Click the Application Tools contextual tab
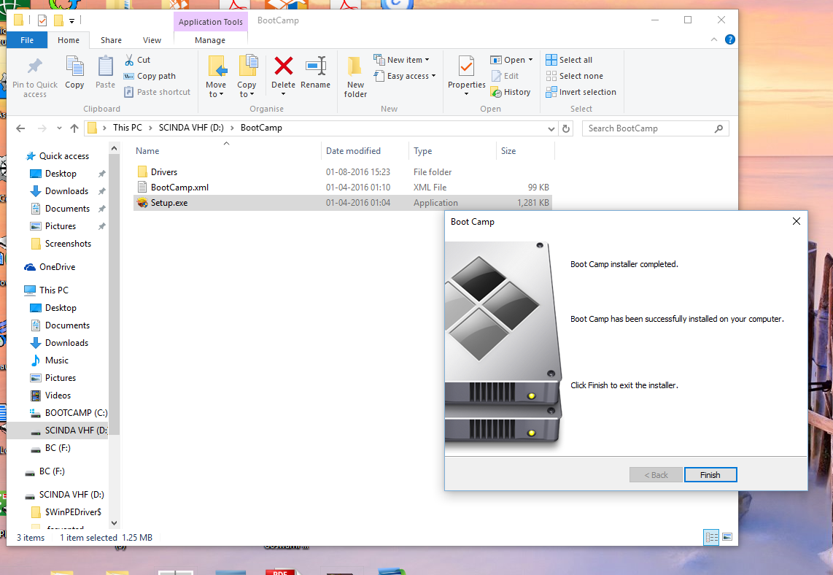Viewport: 833px width, 575px height. click(210, 22)
